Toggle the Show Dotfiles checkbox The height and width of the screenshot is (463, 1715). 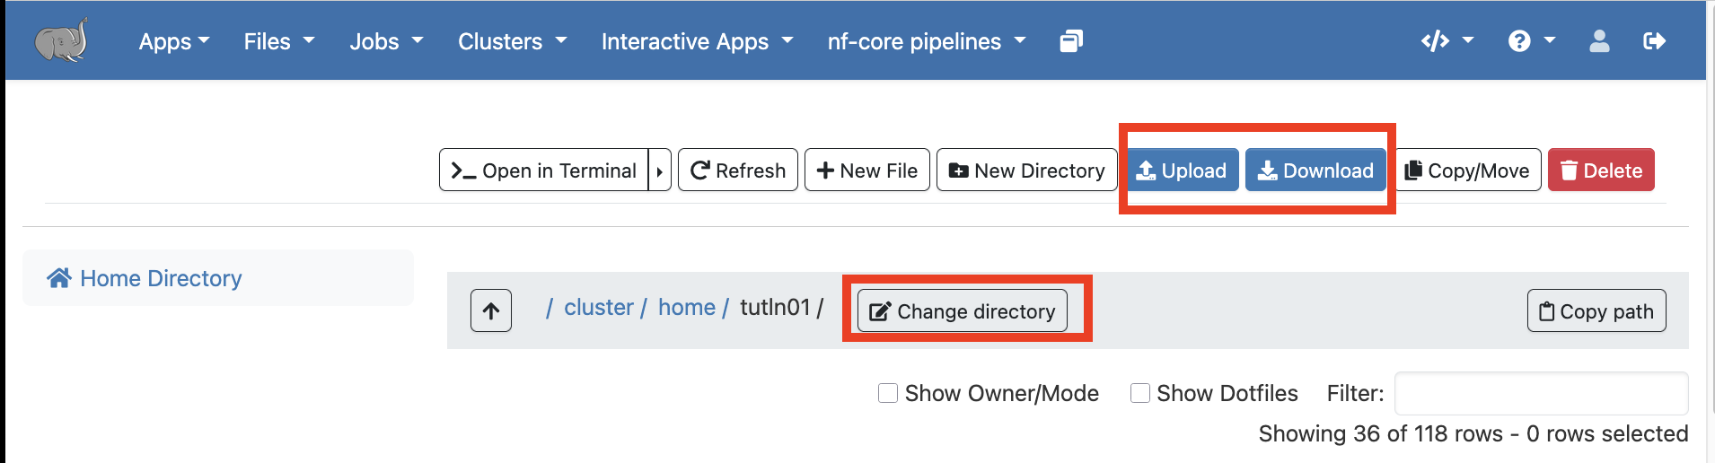coord(1140,393)
